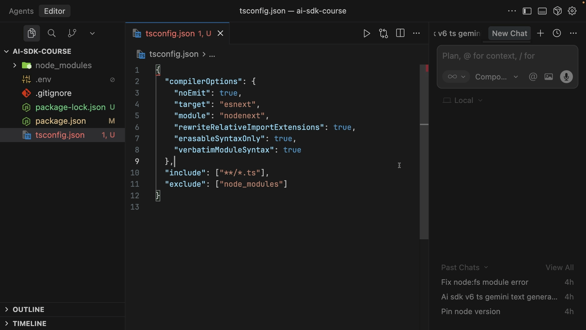The image size is (586, 330).
Task: Switch to the New Chat tab
Action: point(509,33)
